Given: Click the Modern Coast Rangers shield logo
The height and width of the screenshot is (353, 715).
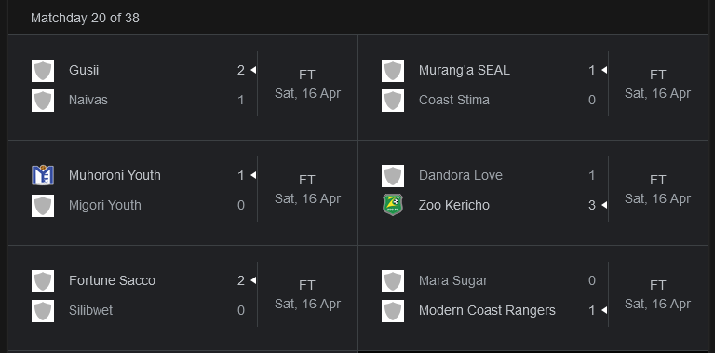Looking at the screenshot, I should point(393,310).
